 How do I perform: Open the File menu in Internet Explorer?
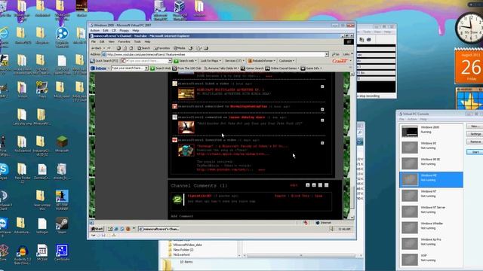point(94,41)
